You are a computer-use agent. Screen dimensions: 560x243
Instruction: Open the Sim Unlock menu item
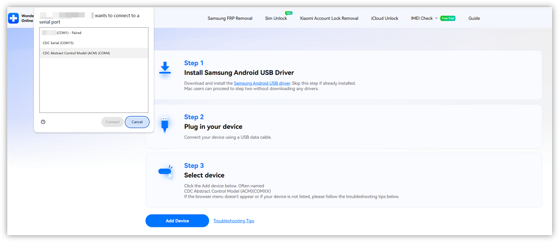pyautogui.click(x=275, y=18)
